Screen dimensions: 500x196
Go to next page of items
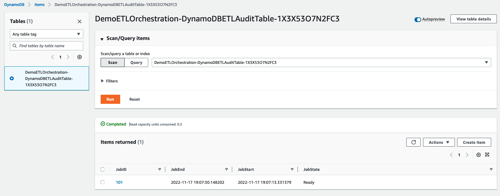467,155
